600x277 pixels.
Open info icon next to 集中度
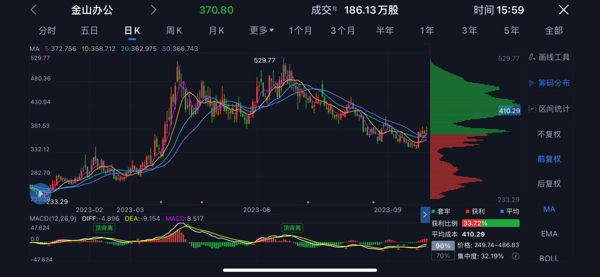(x=515, y=256)
